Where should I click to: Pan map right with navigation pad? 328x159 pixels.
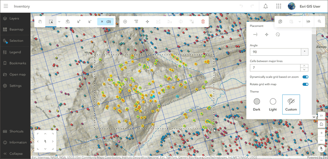pos(53,142)
